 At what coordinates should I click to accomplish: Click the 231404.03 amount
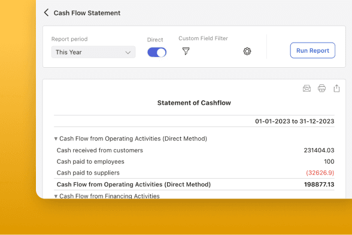click(319, 150)
